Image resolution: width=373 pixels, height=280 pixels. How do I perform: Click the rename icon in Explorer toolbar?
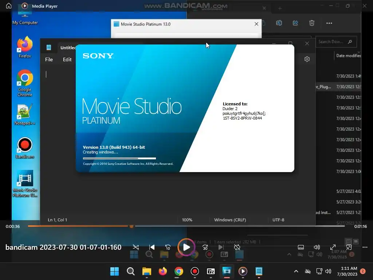click(x=279, y=23)
